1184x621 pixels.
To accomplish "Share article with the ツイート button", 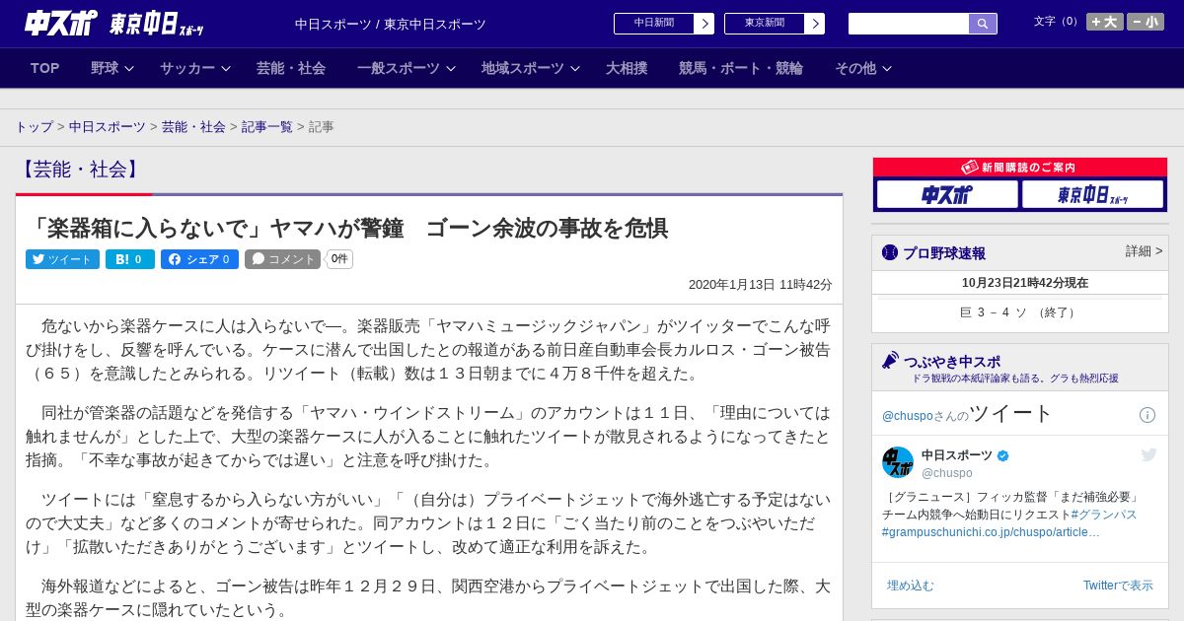I will [62, 259].
